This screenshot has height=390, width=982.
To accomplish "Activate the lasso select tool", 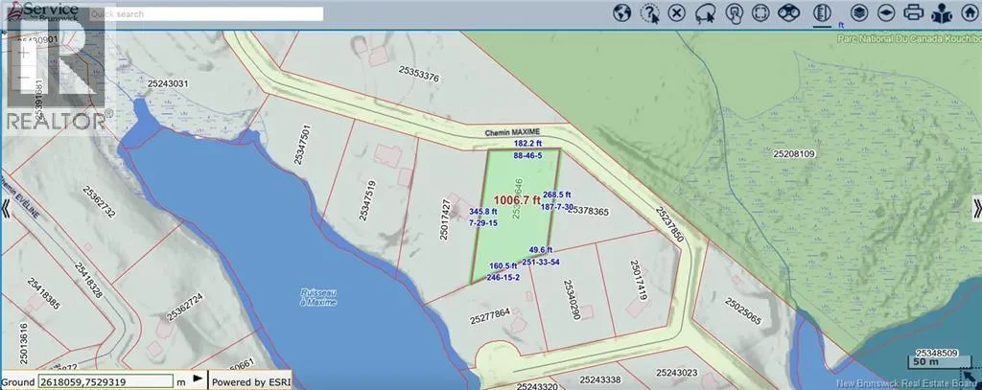I will 705,12.
